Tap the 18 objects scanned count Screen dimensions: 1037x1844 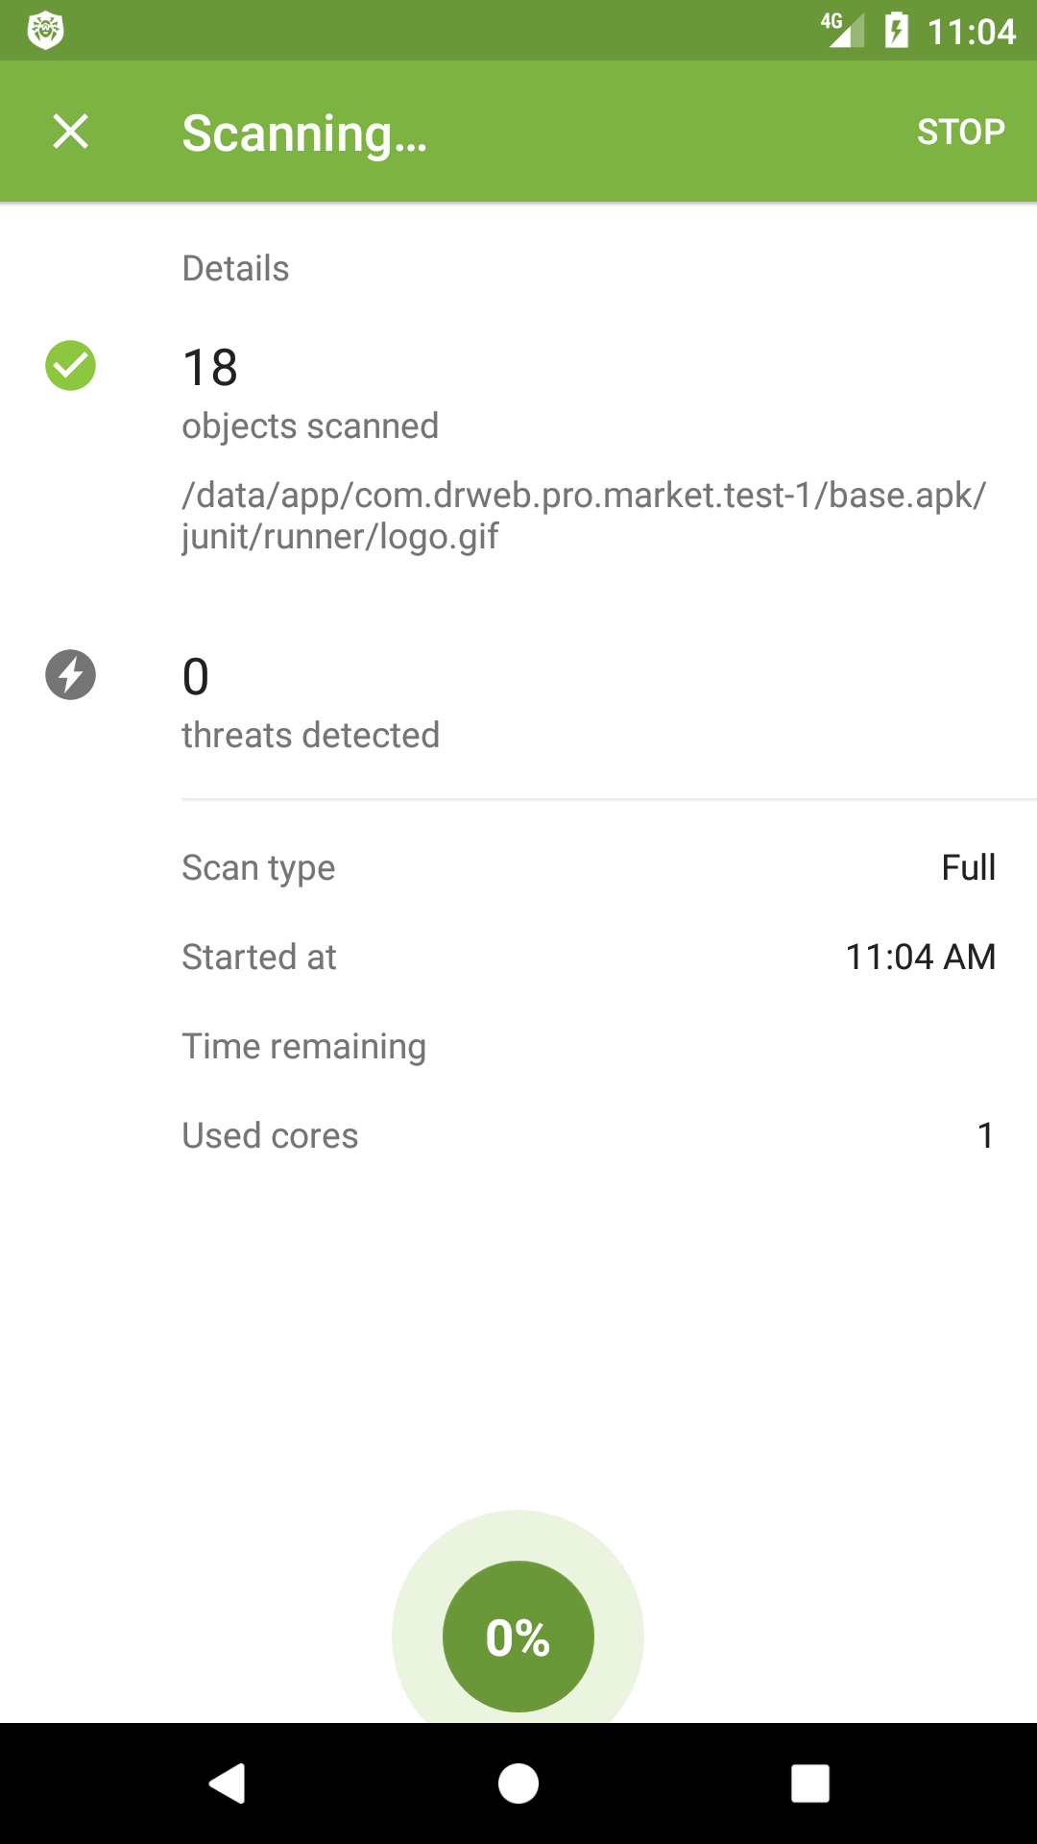coord(210,368)
